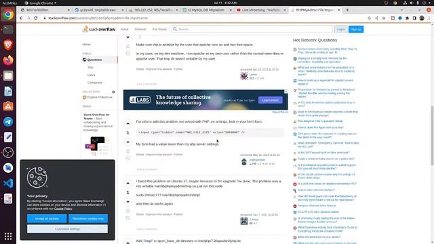Launch Firefox from the dock
Screen dimensions: 434x244
pos(8,60)
